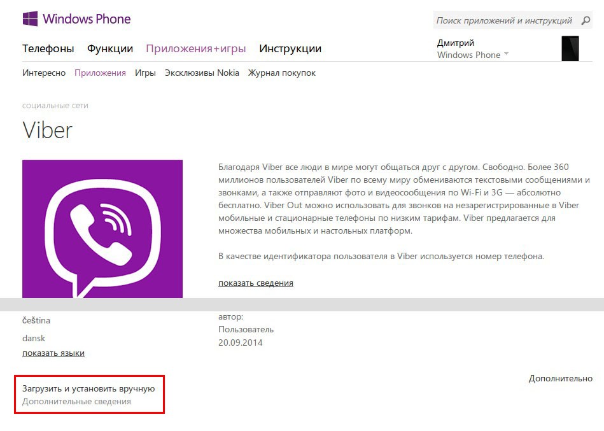The image size is (604, 431).
Task: Open the Эксклюзивы Nokia tab
Action: pos(202,73)
